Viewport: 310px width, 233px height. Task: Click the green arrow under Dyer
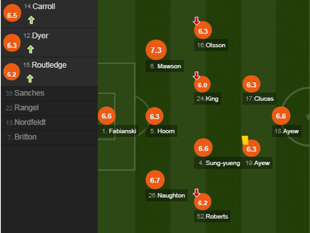[x=30, y=49]
